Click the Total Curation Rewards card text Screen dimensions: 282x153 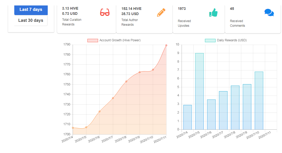click(x=72, y=22)
